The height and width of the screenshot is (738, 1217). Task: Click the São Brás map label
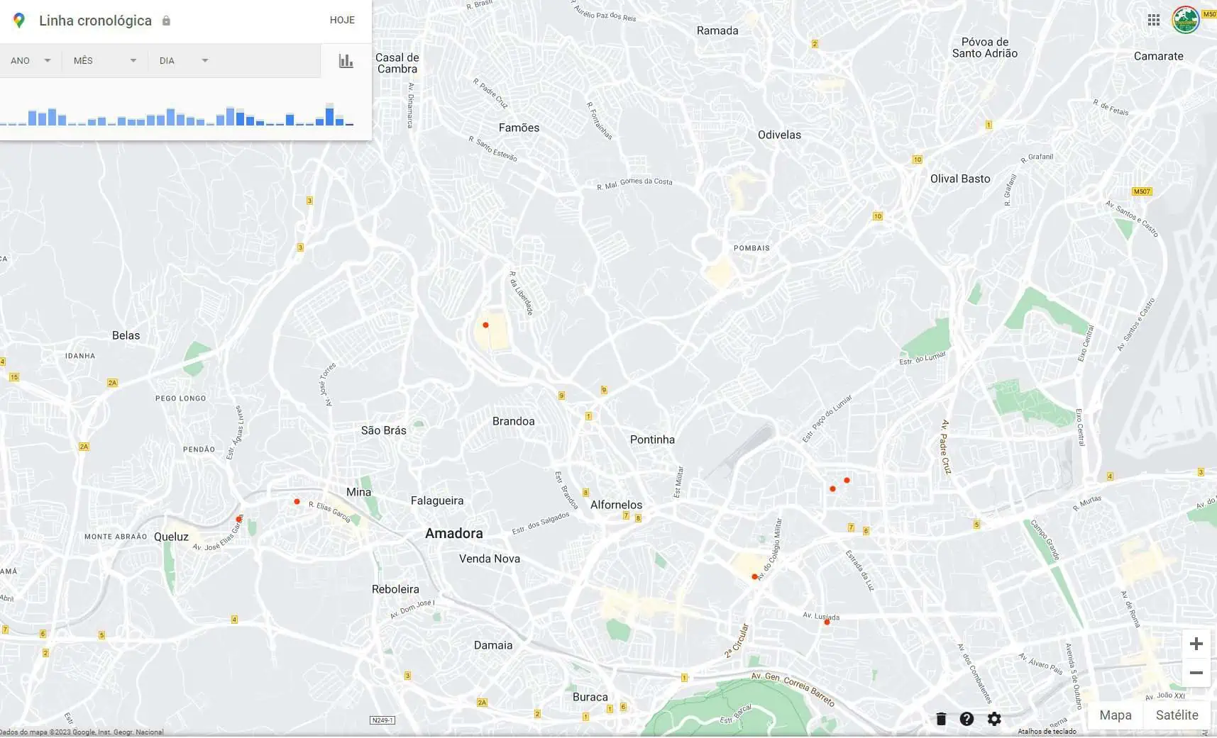pos(383,430)
